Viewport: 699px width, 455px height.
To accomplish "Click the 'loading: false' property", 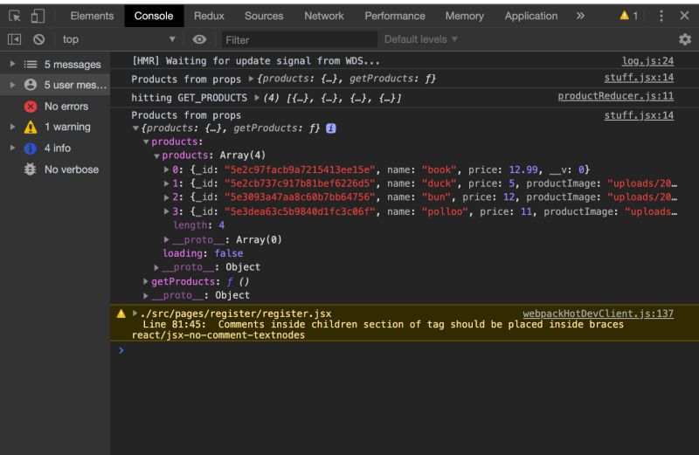I will 203,253.
